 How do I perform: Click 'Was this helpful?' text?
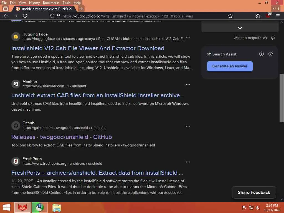247,38
